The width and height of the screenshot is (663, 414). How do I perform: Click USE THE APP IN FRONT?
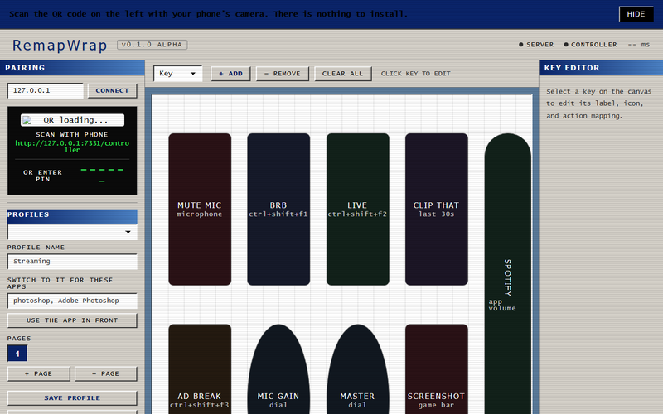click(x=72, y=320)
